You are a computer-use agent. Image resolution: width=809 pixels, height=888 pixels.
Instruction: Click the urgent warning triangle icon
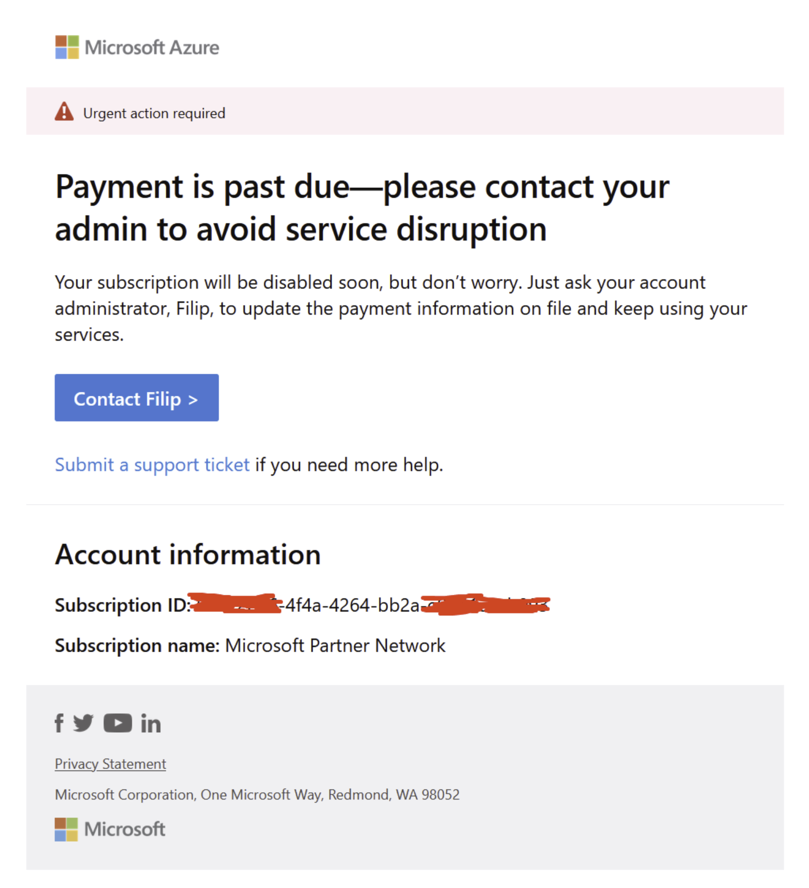(64, 112)
